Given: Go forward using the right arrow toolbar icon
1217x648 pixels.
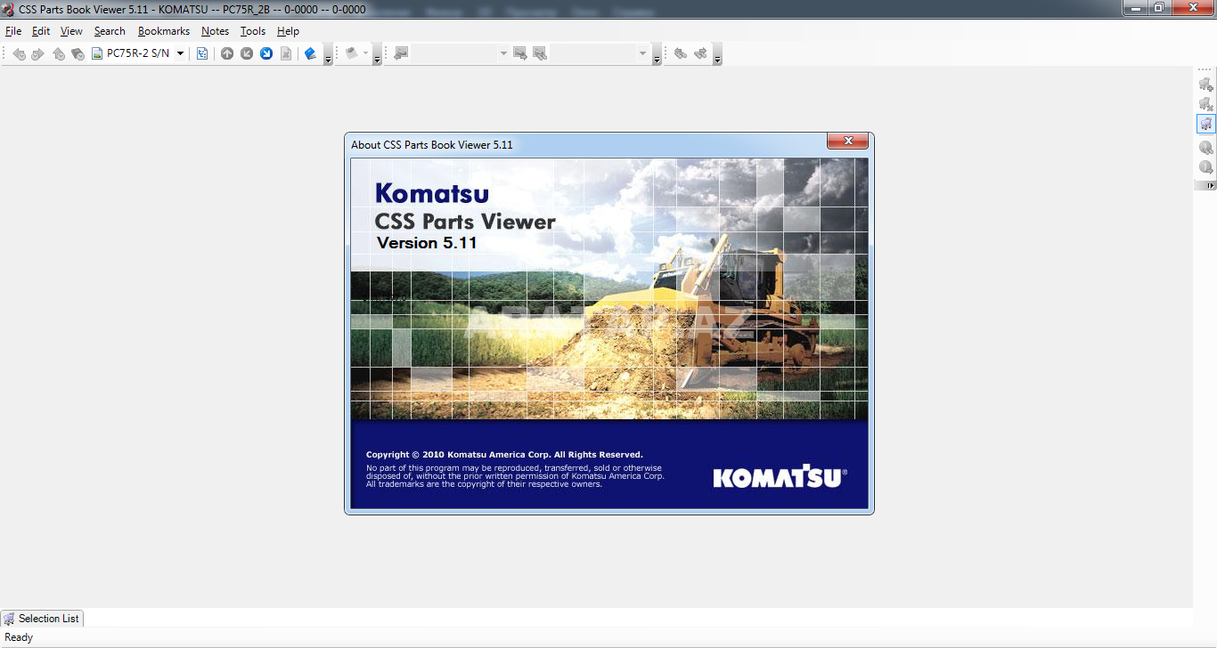Looking at the screenshot, I should [x=37, y=54].
